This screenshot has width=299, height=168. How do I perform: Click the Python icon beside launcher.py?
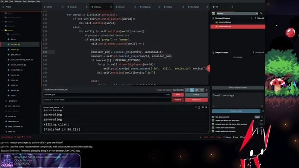coord(6,121)
